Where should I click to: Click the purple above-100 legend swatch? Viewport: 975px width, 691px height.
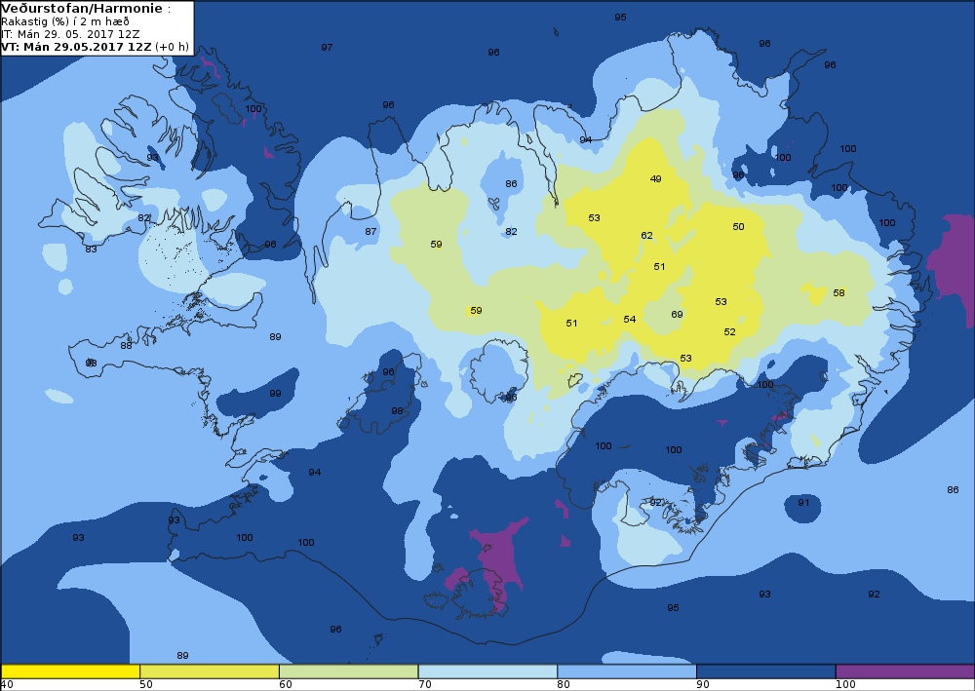pos(905,672)
